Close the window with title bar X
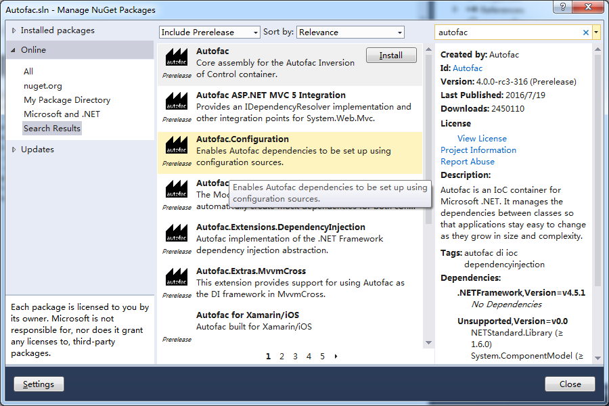Screen dimensions: 609x406 pyautogui.click(x=588, y=7)
